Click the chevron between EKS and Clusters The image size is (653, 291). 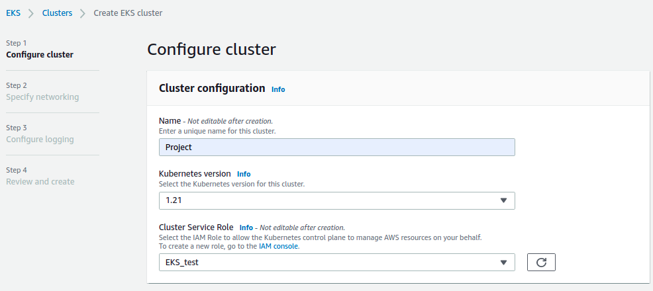31,13
